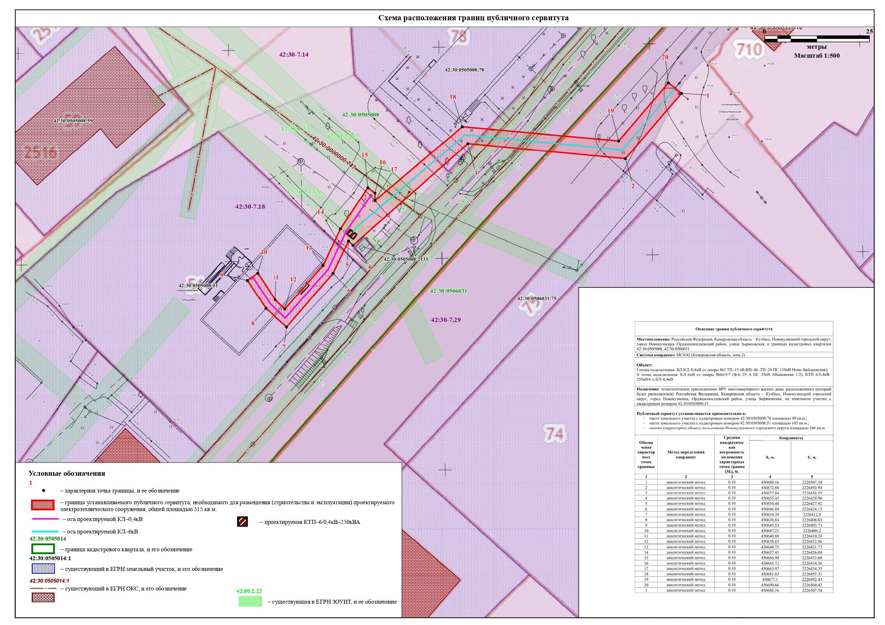Click the X coordinate cell '450677.1'
The width and height of the screenshot is (885, 625).
[x=770, y=579]
